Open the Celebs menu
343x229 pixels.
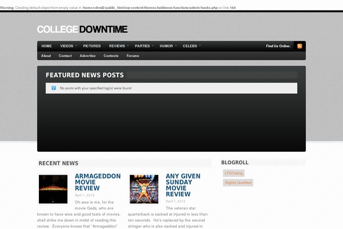[190, 46]
